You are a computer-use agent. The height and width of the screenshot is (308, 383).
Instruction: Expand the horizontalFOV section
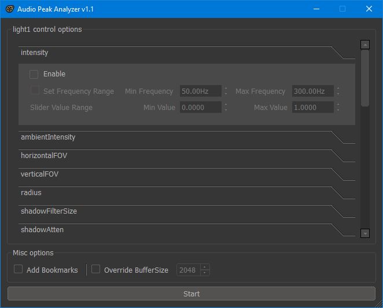click(x=174, y=156)
